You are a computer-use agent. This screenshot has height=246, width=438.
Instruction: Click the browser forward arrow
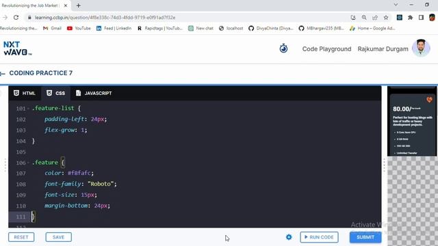[5, 17]
